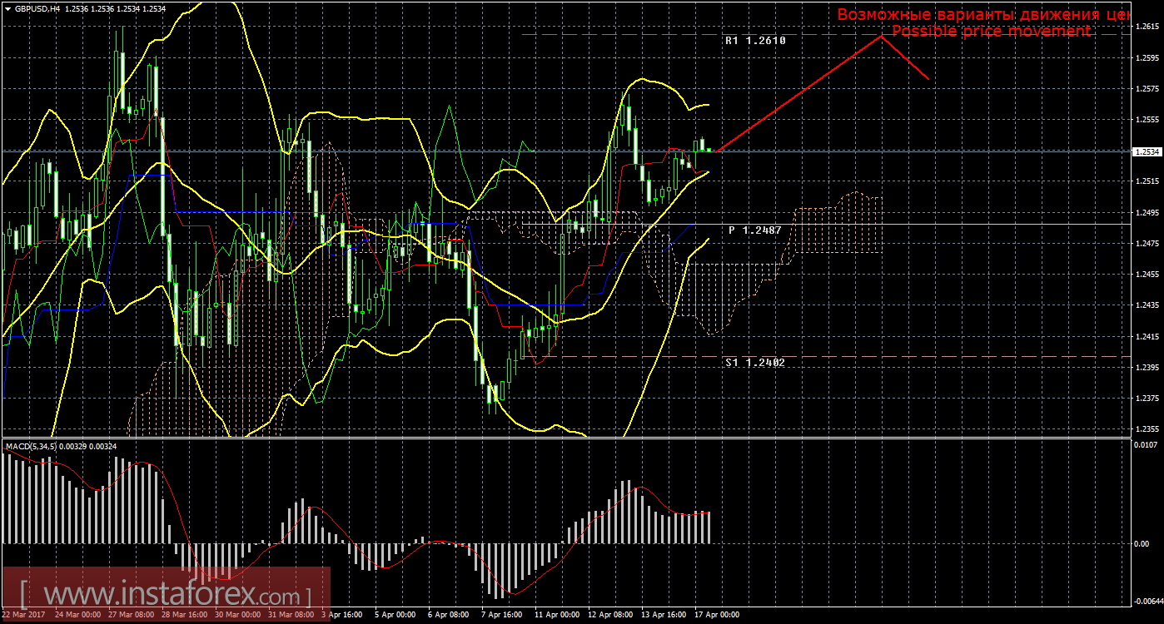Image resolution: width=1164 pixels, height=624 pixels.
Task: Click the 1.2395 price axis label
Action: pos(1147,367)
